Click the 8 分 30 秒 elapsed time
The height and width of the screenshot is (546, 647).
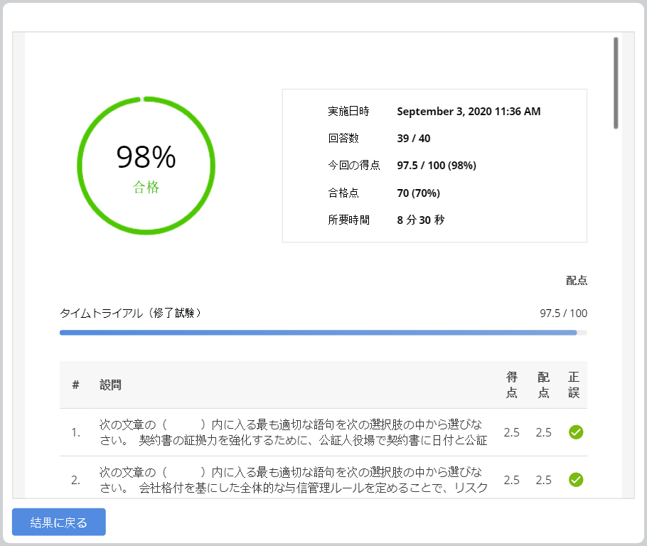pyautogui.click(x=420, y=220)
